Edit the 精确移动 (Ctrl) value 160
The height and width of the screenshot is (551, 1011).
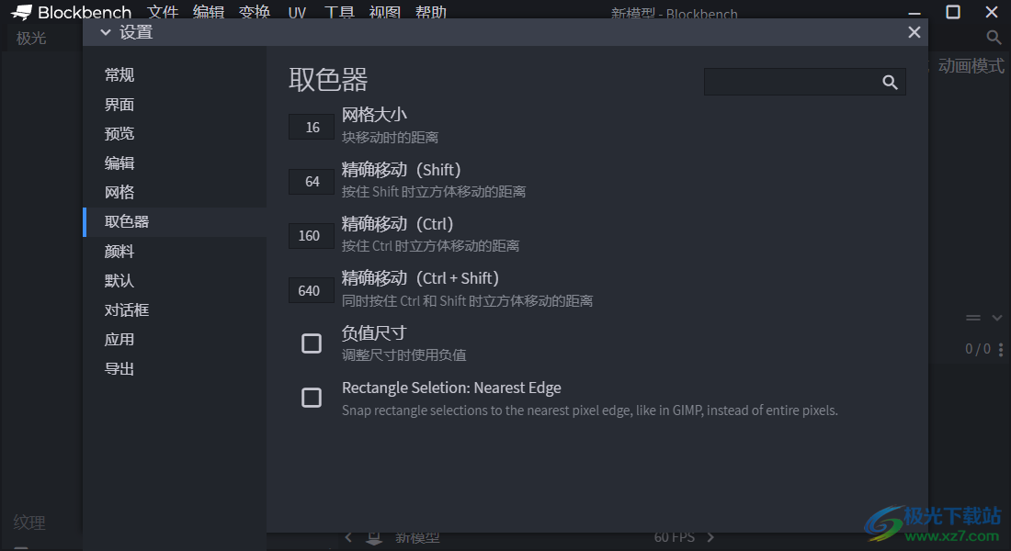(x=312, y=236)
